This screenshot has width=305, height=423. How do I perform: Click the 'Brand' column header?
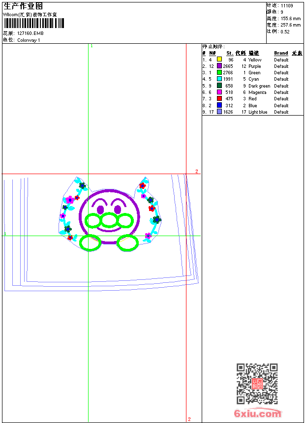[x=281, y=53]
